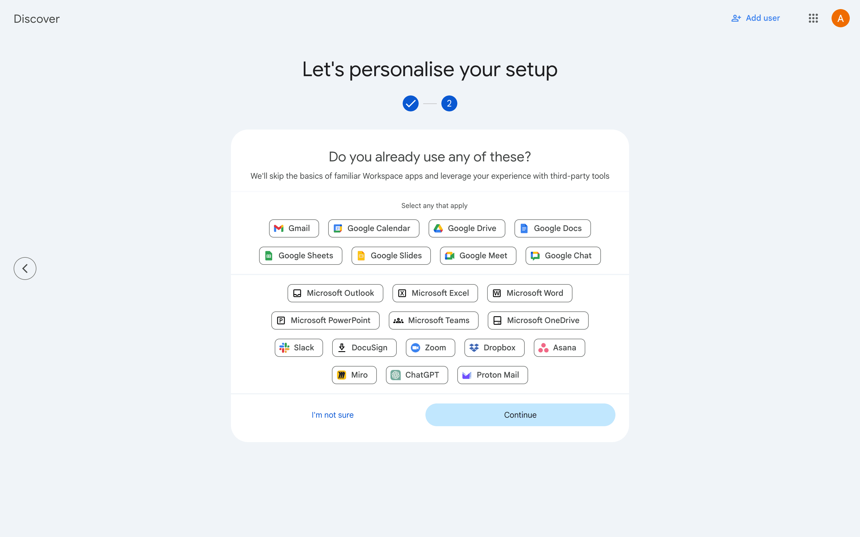The width and height of the screenshot is (860, 537).
Task: Click the I'm not sure link
Action: (332, 415)
